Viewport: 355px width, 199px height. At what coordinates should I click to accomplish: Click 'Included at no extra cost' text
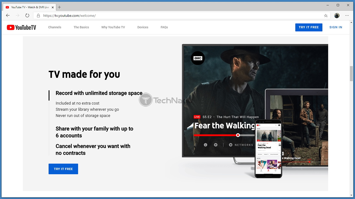coord(78,103)
